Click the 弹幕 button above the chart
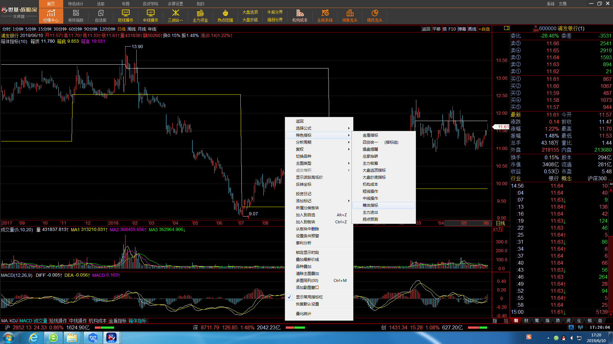This screenshot has height=344, width=613. (x=462, y=29)
